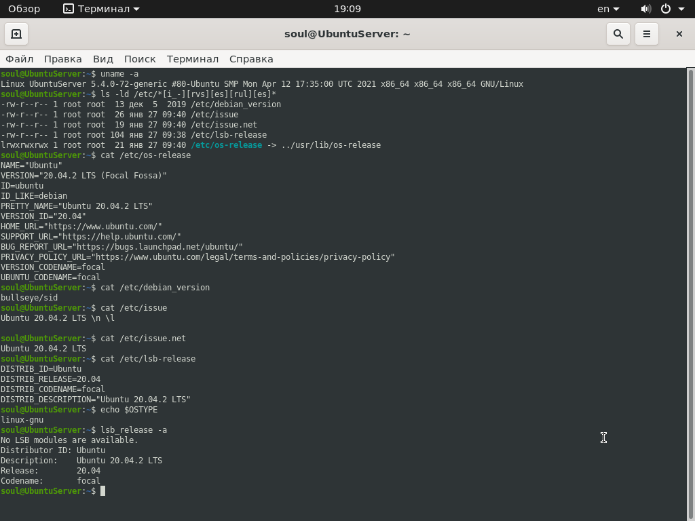Click the terminal vertical scrollbar

pyautogui.click(x=690, y=294)
